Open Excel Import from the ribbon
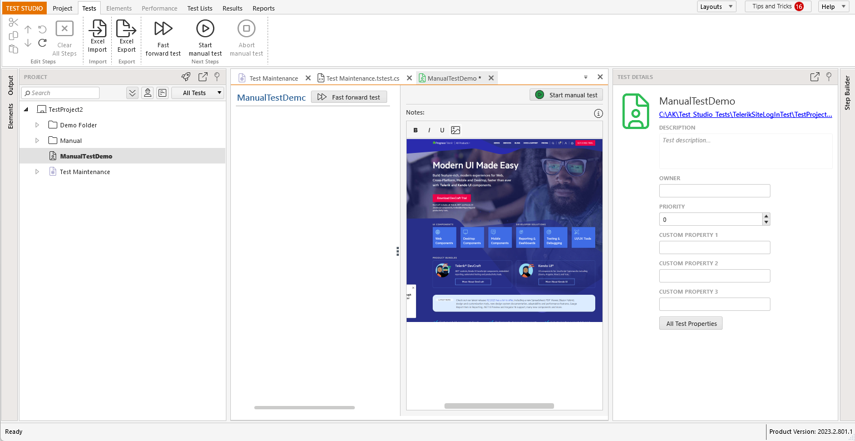Viewport: 855px width, 441px height. click(x=97, y=37)
